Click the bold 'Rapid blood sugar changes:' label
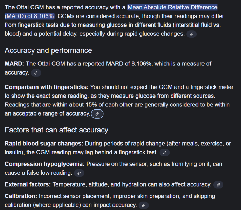Screen dimensions: 241x210 pos(44,143)
